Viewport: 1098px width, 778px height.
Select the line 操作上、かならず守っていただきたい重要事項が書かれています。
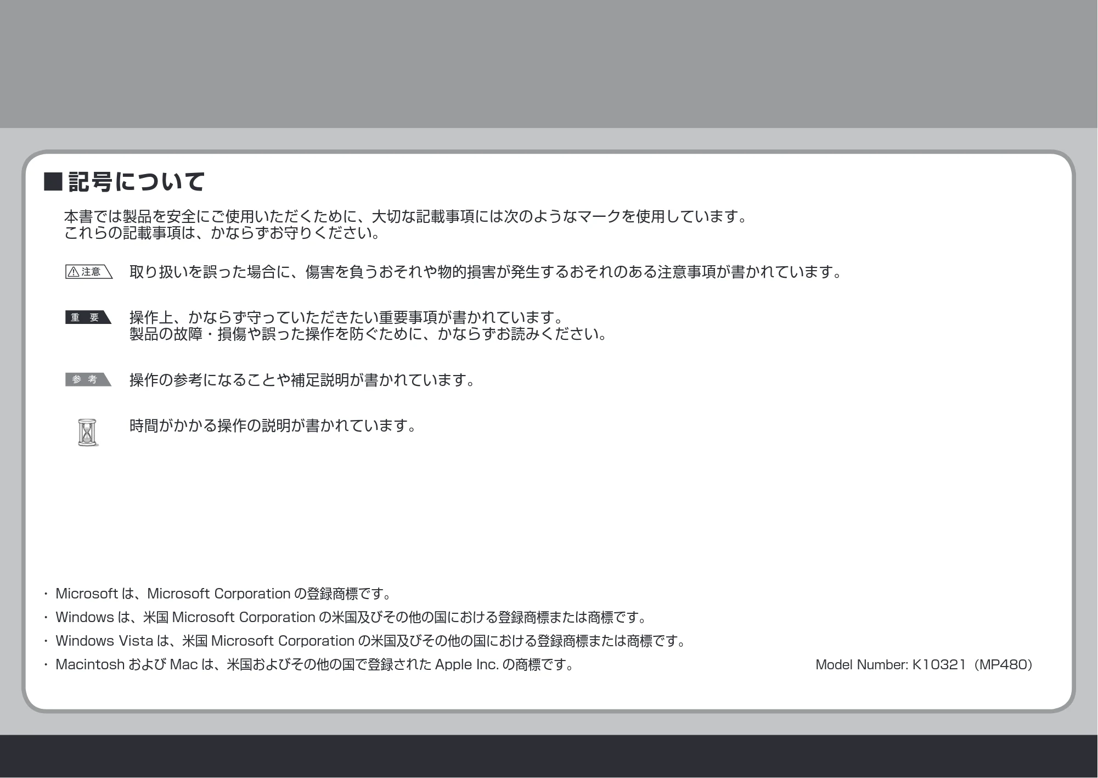click(x=346, y=317)
